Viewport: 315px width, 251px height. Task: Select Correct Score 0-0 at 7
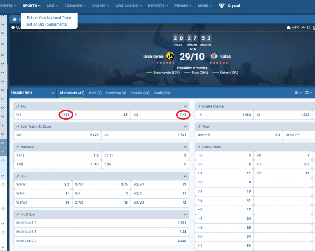283,155
